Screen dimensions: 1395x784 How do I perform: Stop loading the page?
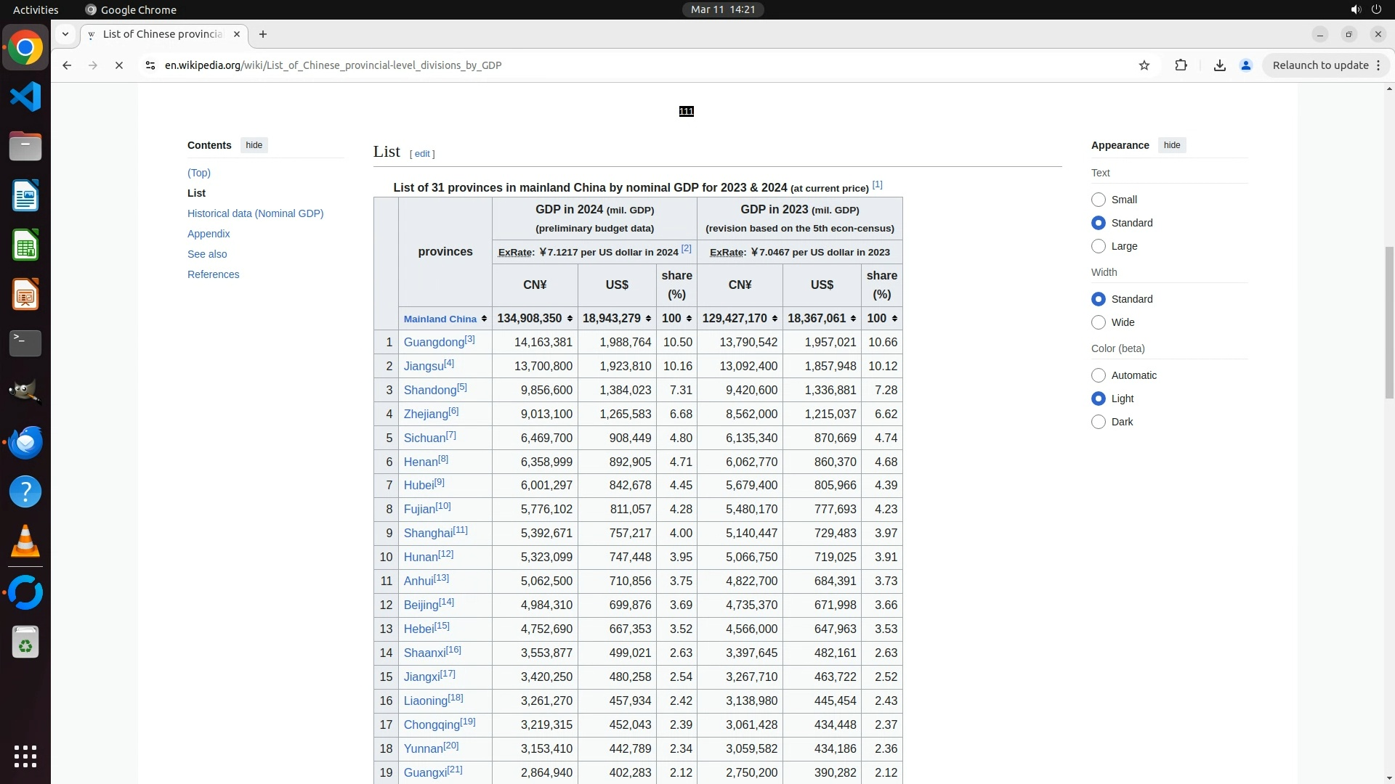(x=119, y=65)
